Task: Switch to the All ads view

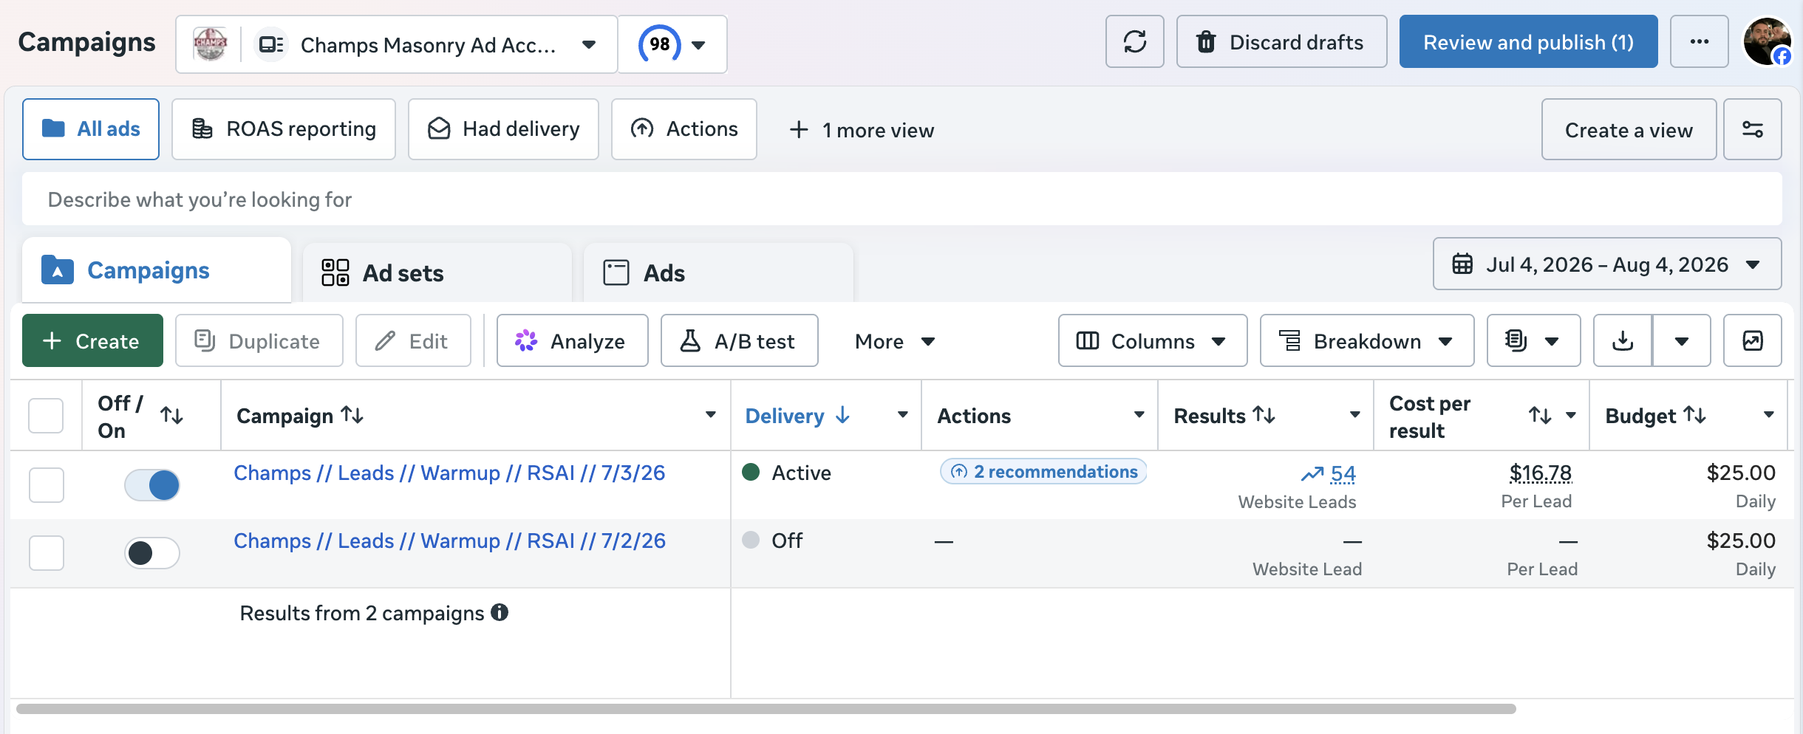Action: click(91, 129)
